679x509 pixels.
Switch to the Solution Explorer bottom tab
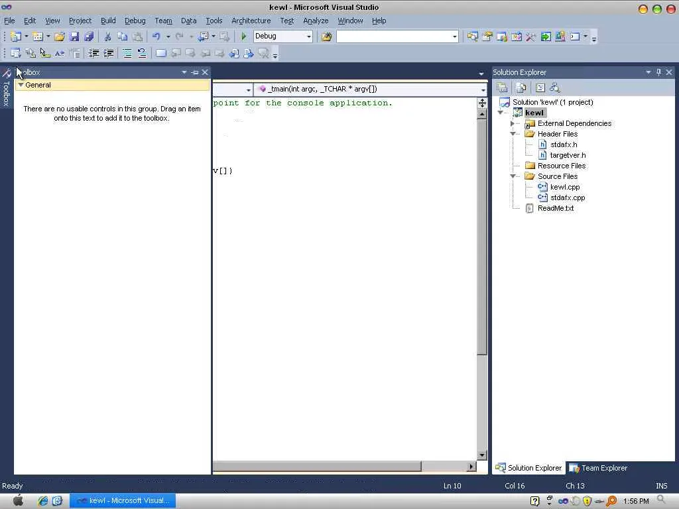528,468
